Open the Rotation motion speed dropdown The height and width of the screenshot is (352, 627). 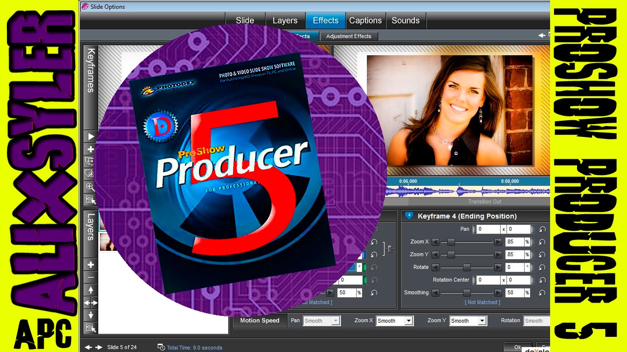click(x=536, y=321)
